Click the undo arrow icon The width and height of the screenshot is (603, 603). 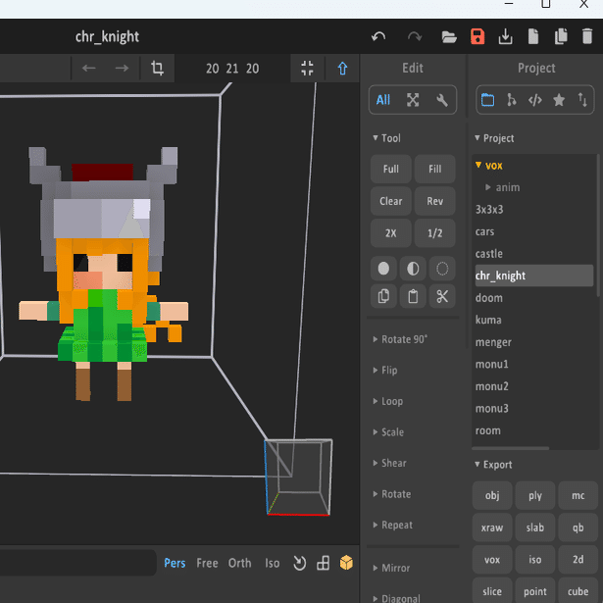click(378, 37)
